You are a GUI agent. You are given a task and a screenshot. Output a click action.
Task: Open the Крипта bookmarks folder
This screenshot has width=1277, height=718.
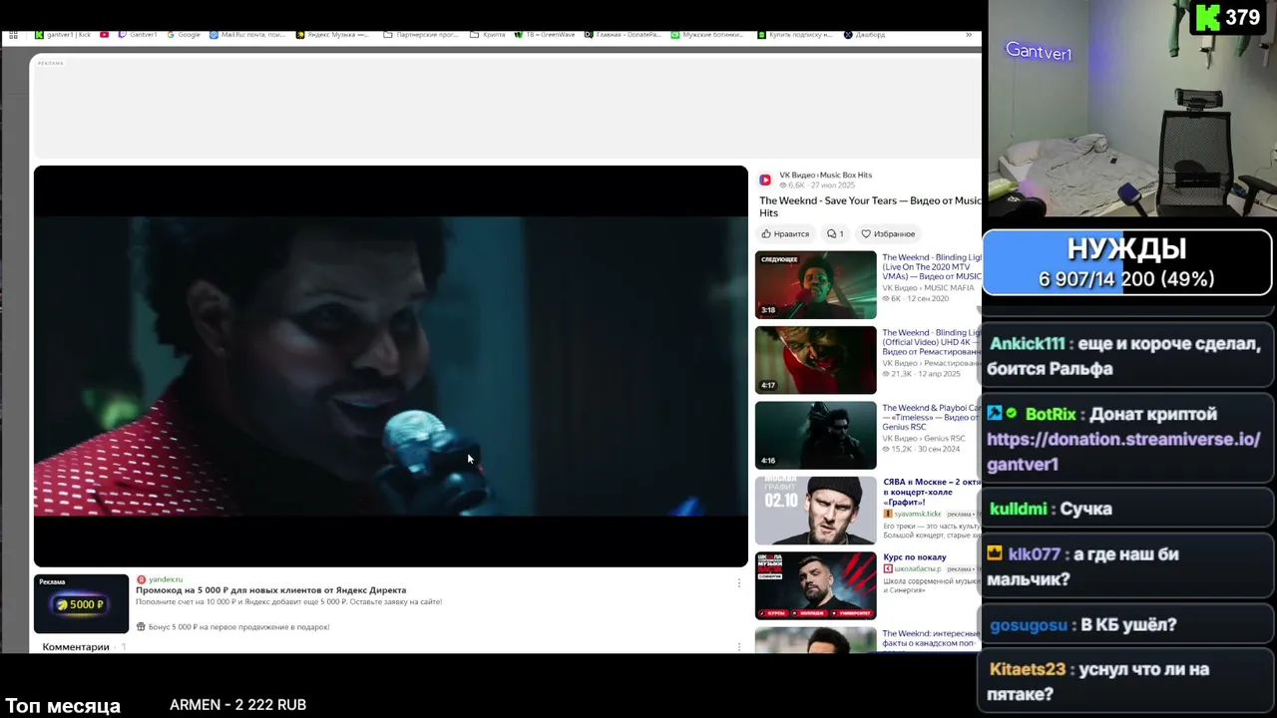point(487,35)
